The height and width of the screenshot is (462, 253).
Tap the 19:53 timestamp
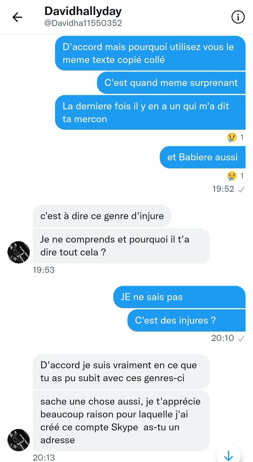[x=44, y=270]
